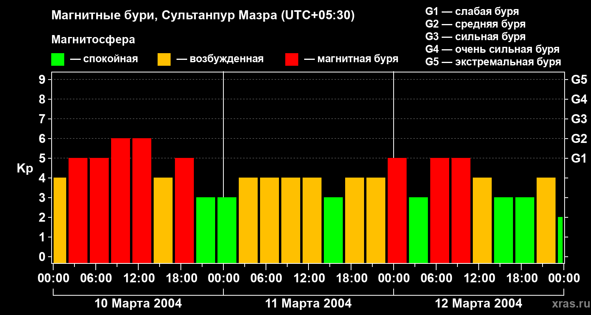Click the first red bar of 12 March
This screenshot has height=315, width=591.
click(397, 210)
